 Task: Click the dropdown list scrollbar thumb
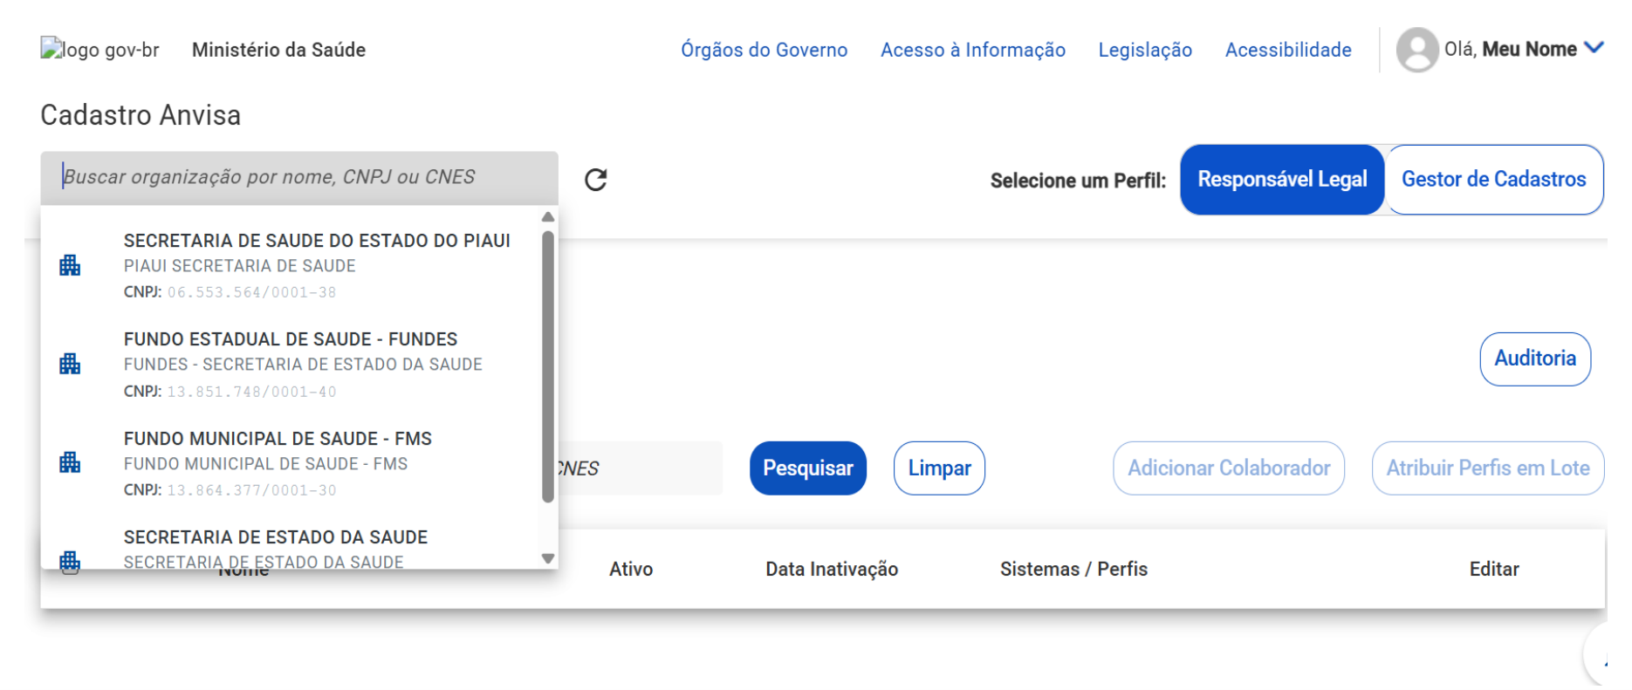(548, 366)
